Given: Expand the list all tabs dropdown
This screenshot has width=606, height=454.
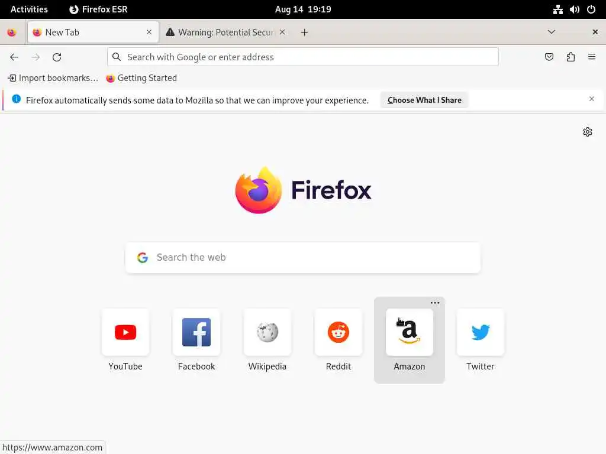Looking at the screenshot, I should click(x=551, y=32).
